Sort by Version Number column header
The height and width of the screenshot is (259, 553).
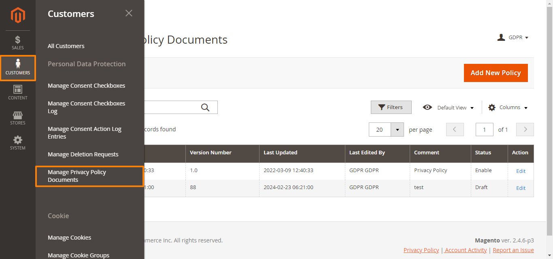(222, 153)
